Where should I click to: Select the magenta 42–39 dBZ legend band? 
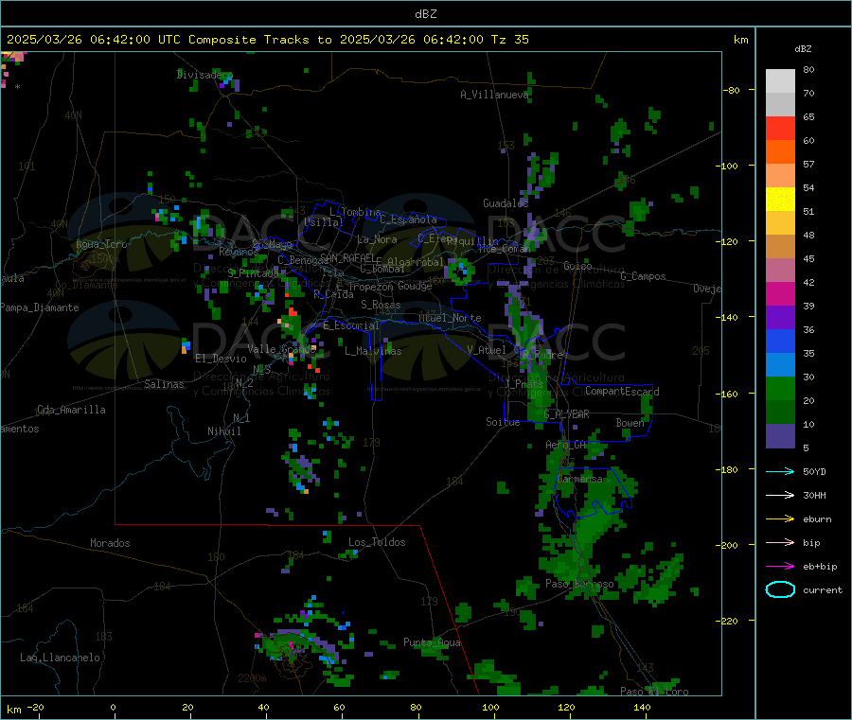780,293
